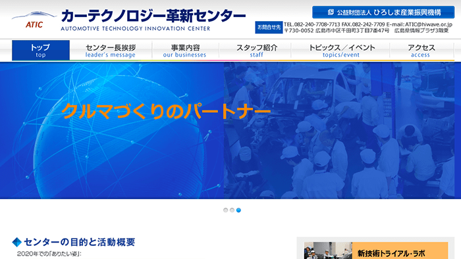Screen dimensions: 461x259
Task: Click the 〒730-0052 address line
Action: click(x=366, y=30)
